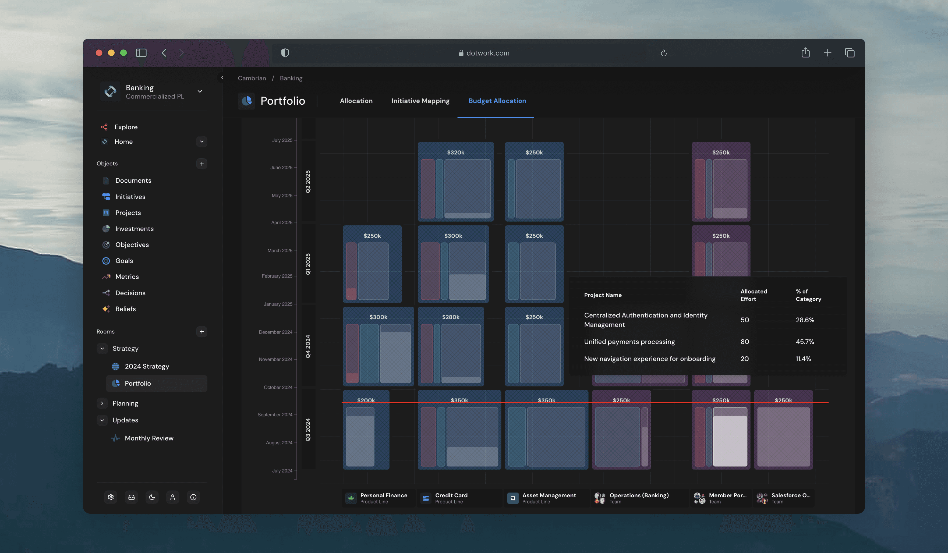The image size is (948, 553).
Task: Open Explore in sidebar
Action: (126, 127)
